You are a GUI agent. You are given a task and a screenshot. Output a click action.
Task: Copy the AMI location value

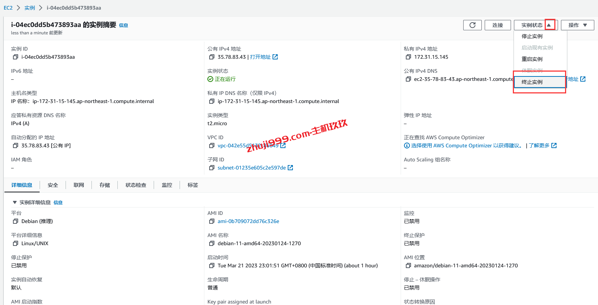(408, 265)
